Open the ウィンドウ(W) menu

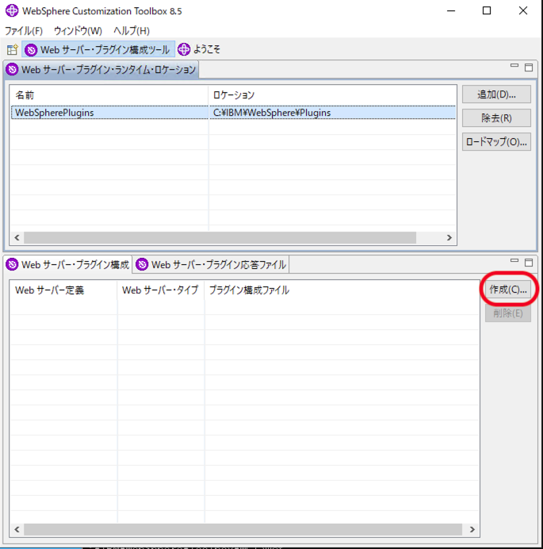click(78, 31)
